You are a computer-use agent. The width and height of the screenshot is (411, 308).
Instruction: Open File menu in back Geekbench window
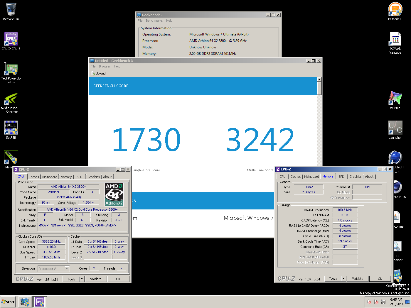click(x=140, y=21)
